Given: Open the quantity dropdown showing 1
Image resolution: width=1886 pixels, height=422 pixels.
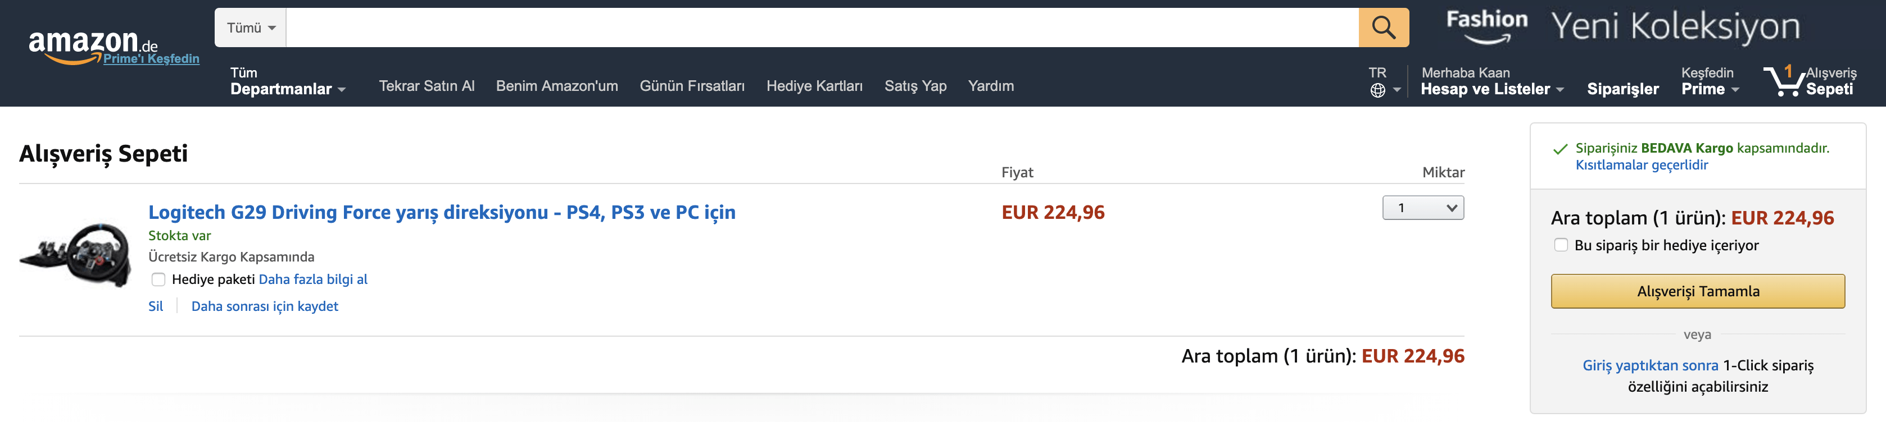Looking at the screenshot, I should pyautogui.click(x=1422, y=208).
